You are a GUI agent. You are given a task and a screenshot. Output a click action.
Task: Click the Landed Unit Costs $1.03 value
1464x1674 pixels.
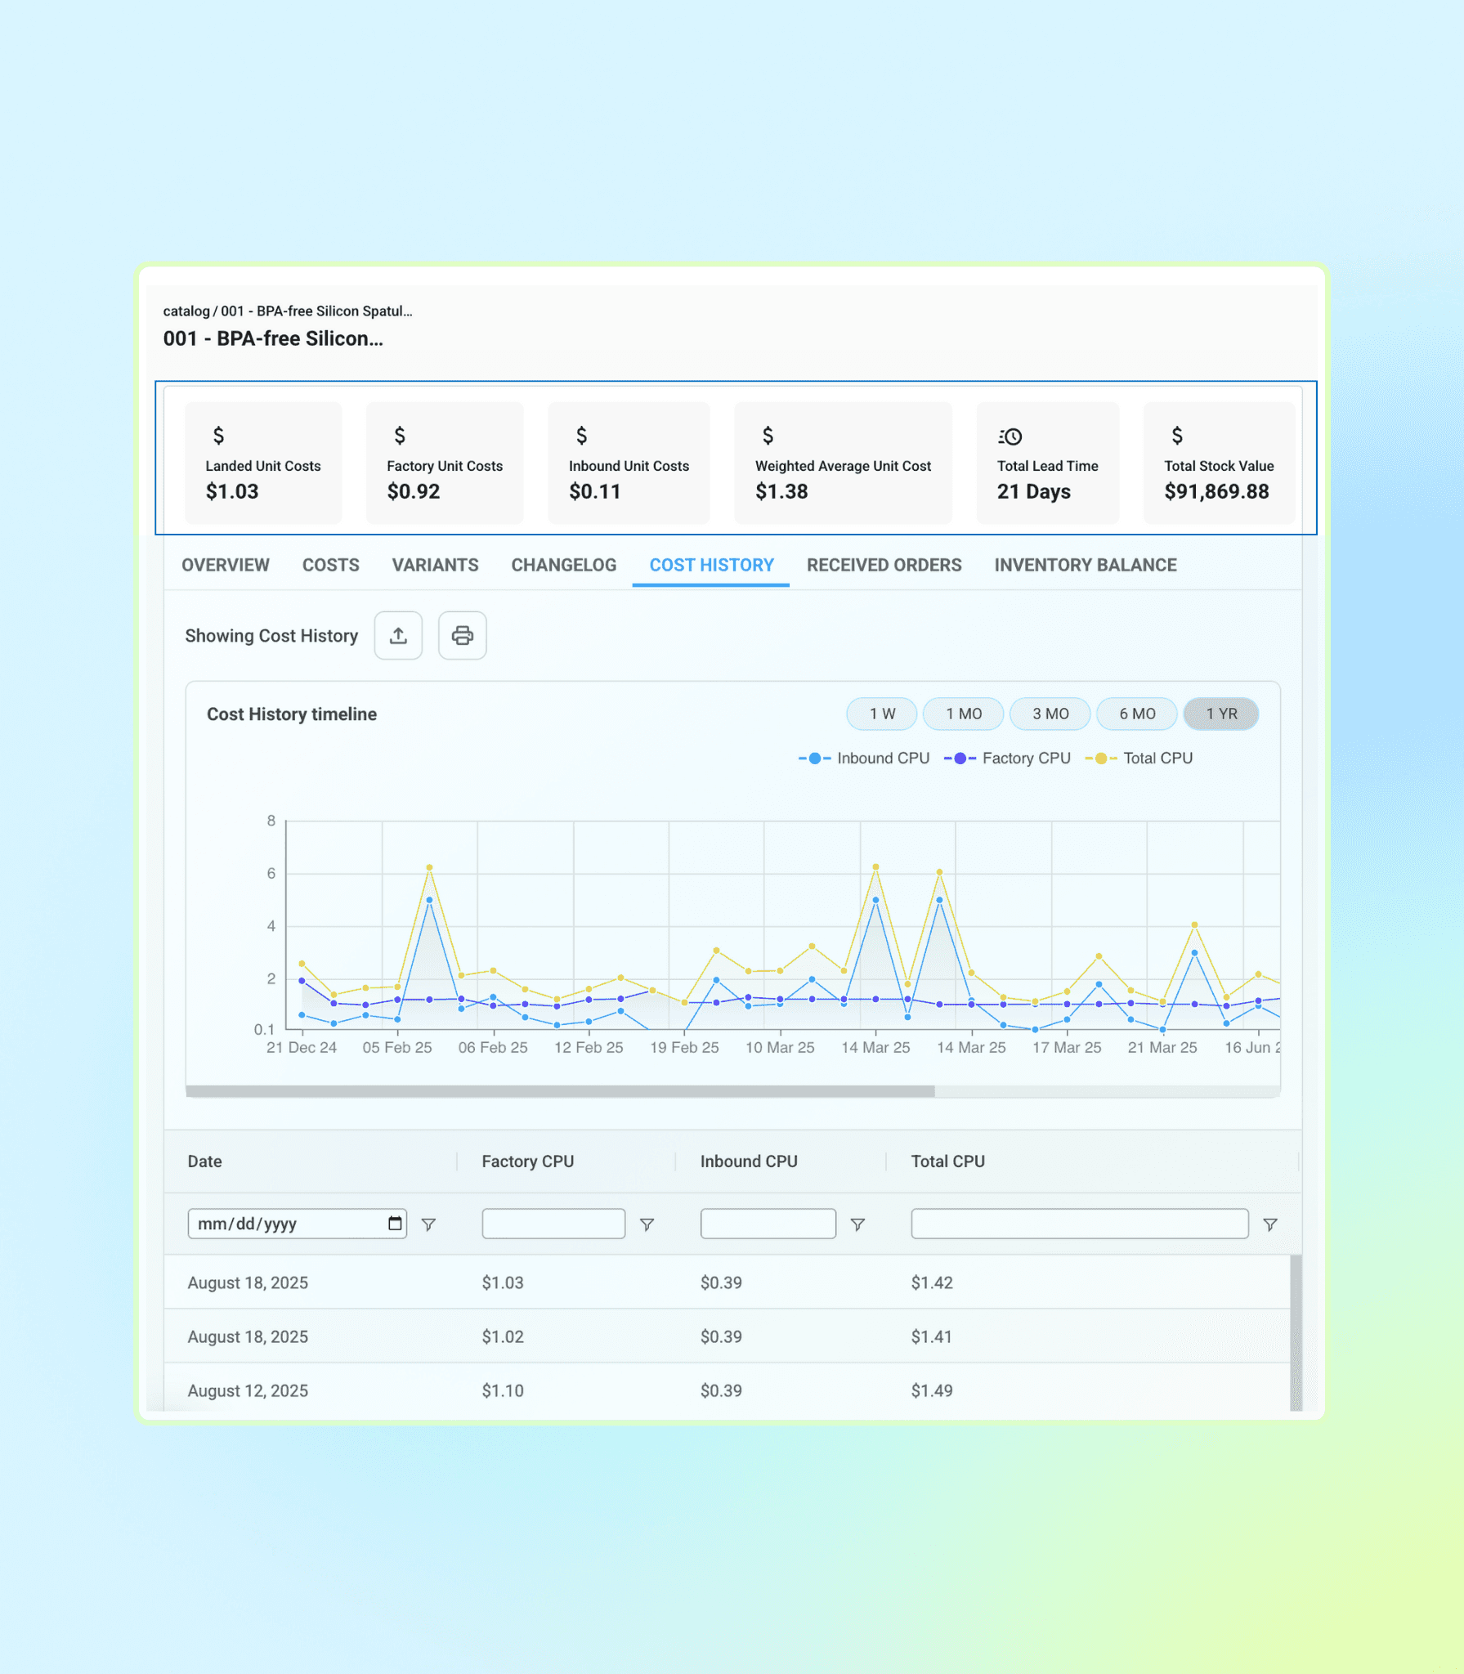click(232, 491)
